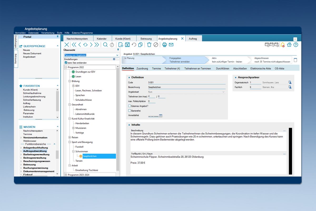Switch to the 'Teilnehmer (4)' tab
Screen dimensions: 316x211
(172, 69)
